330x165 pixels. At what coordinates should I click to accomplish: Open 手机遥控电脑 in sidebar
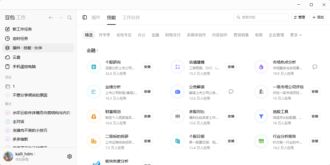pyautogui.click(x=38, y=67)
